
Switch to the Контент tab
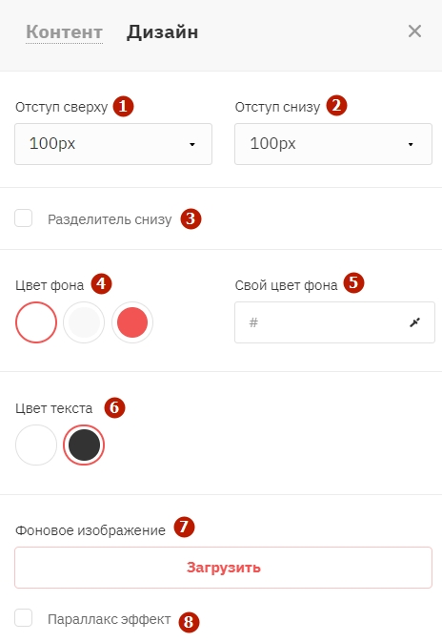64,32
